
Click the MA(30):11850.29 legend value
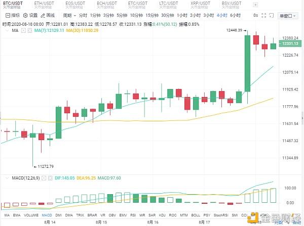82,30
